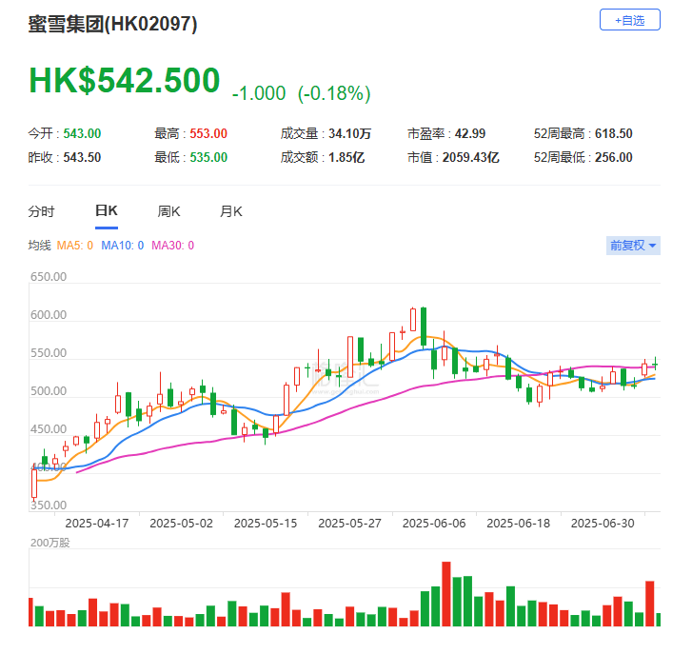Click the 450.00 price axis label
692x654 pixels.
coord(49,429)
